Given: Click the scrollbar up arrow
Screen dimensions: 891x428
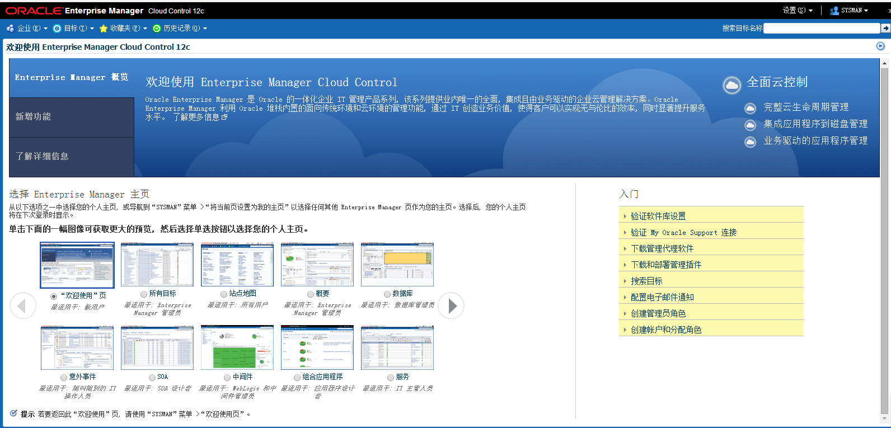Looking at the screenshot, I should pos(885,63).
